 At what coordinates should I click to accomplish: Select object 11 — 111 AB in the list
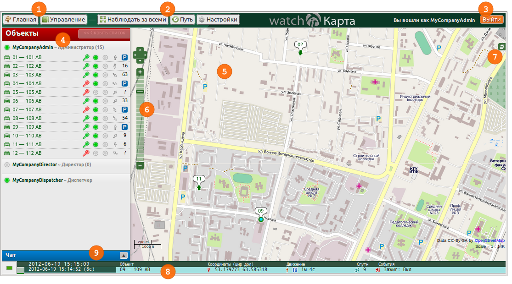(x=27, y=145)
